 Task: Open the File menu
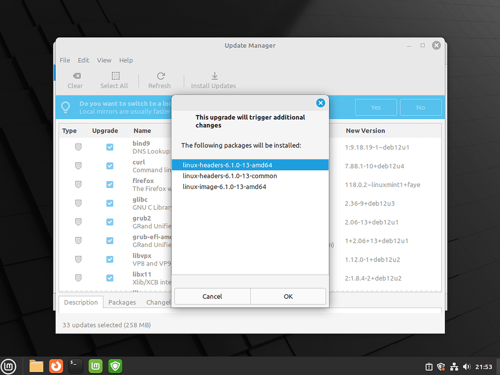point(65,60)
